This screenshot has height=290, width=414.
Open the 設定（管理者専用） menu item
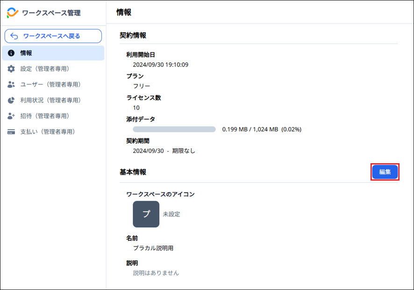(45, 69)
